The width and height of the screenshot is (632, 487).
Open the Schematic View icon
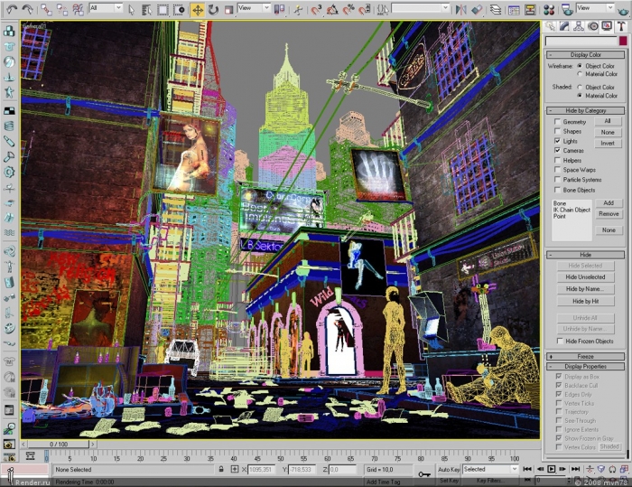click(530, 9)
